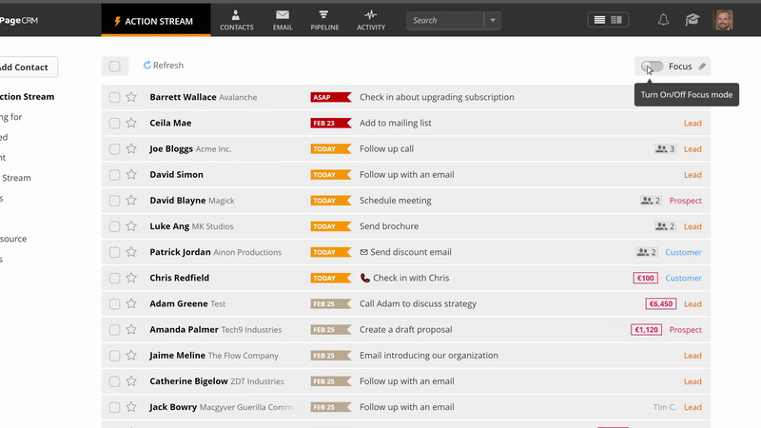
Task: Check the Chris Redfield row checkbox
Action: click(x=114, y=278)
